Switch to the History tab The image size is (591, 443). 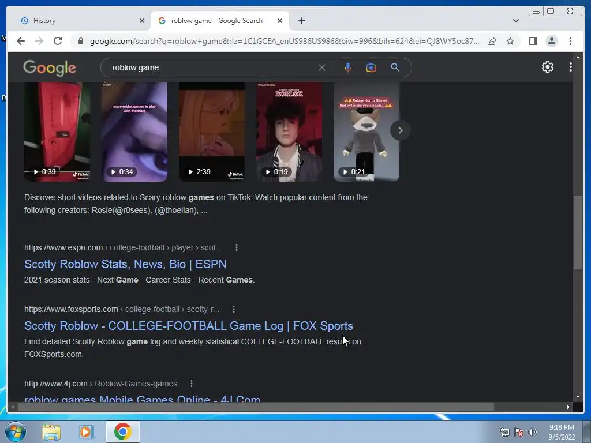(x=78, y=21)
